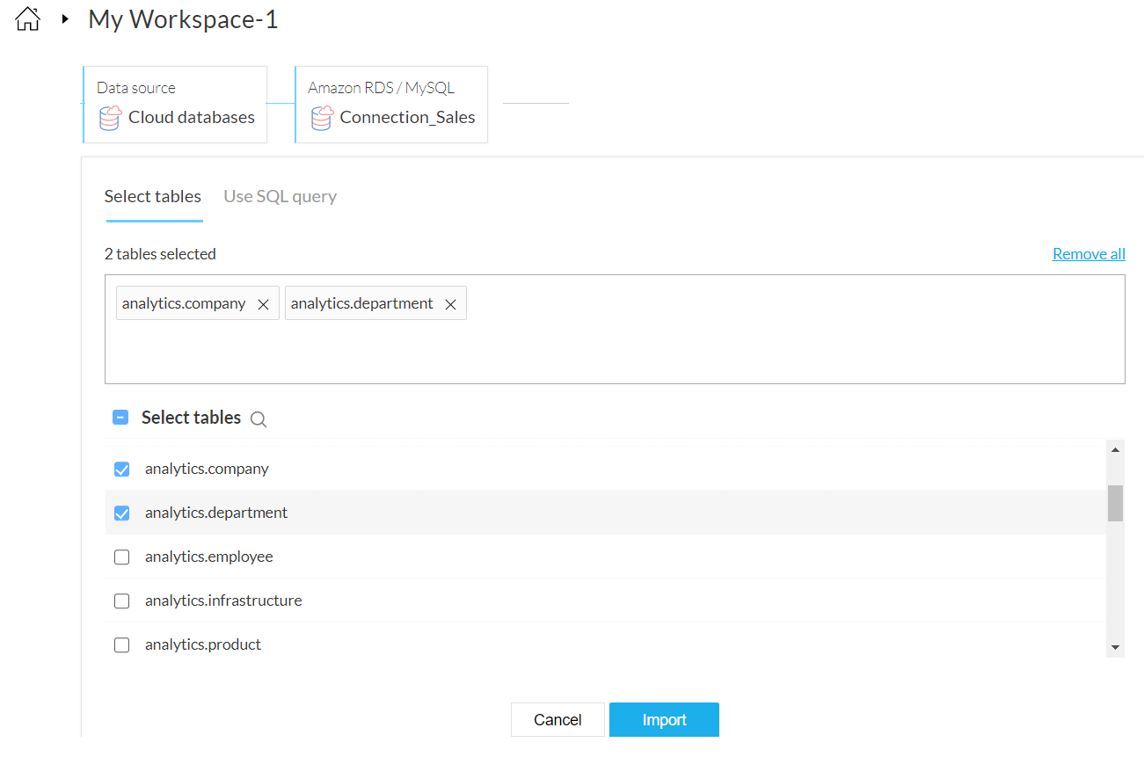This screenshot has width=1144, height=757.
Task: Remove the analytics.department tag with X
Action: tap(450, 304)
